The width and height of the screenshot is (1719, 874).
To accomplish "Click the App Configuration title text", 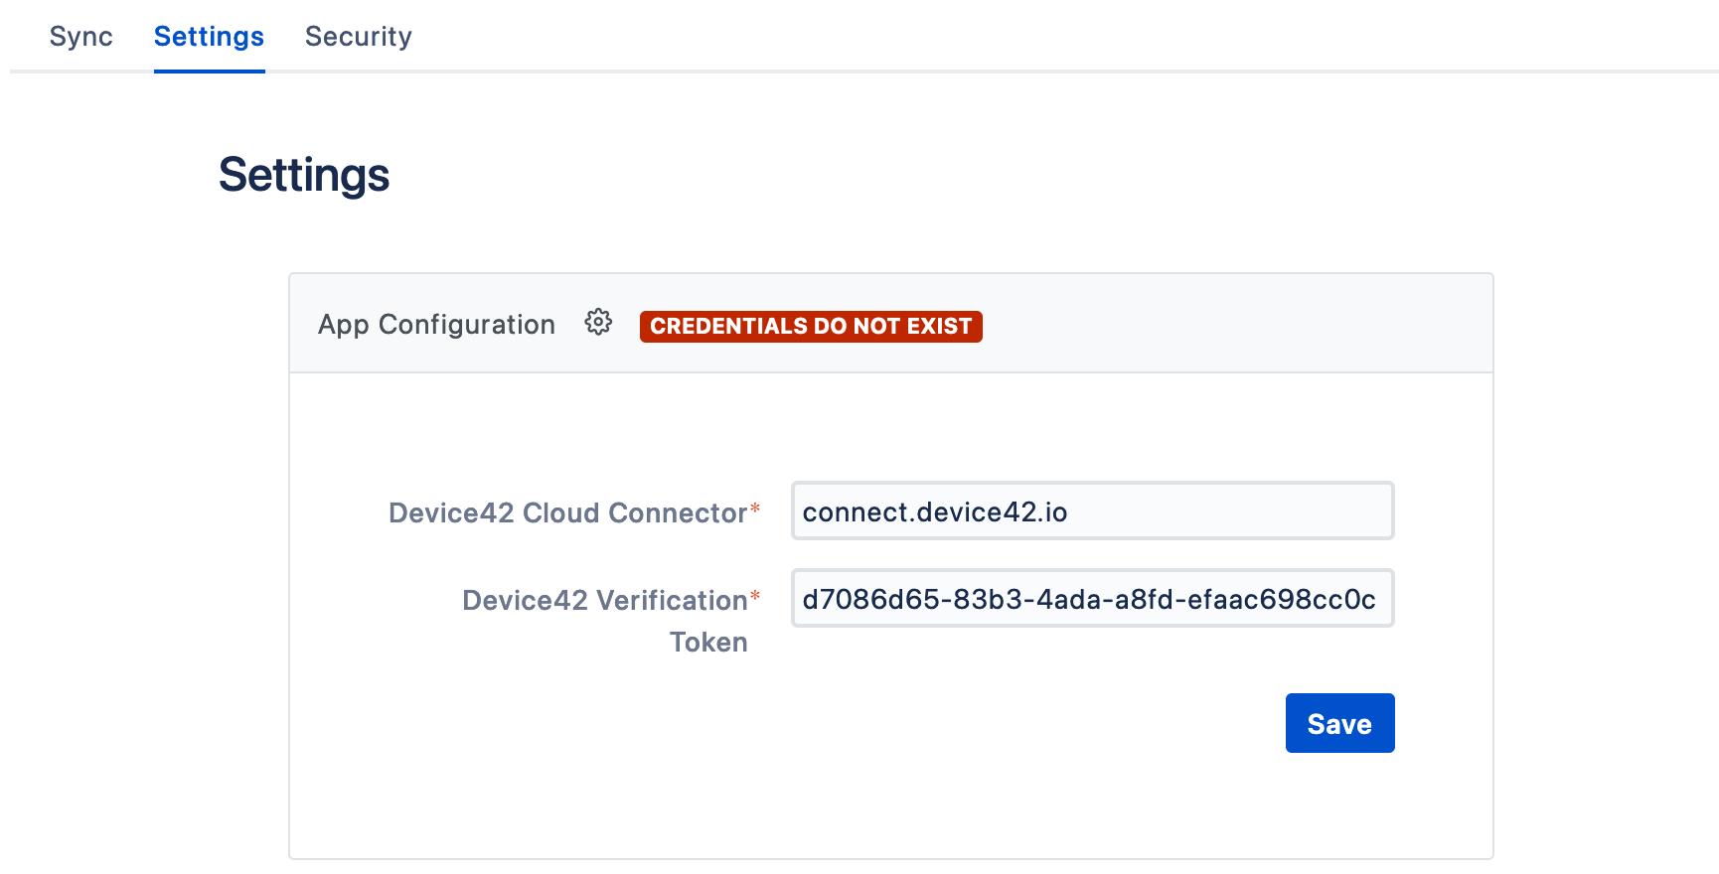I will [x=436, y=325].
